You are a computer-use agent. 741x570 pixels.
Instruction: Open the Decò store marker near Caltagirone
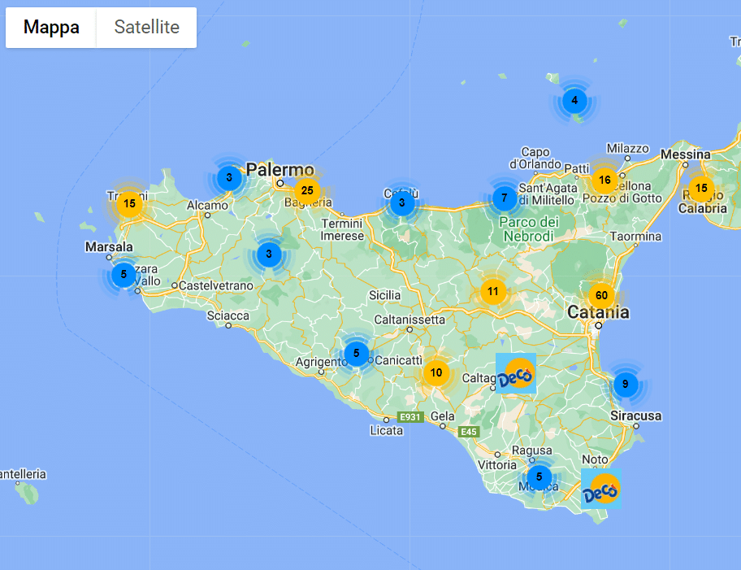(x=516, y=374)
